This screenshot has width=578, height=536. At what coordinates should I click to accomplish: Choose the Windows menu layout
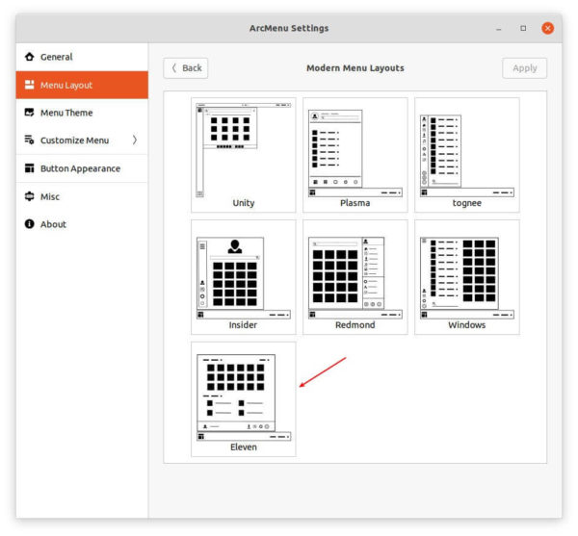466,277
